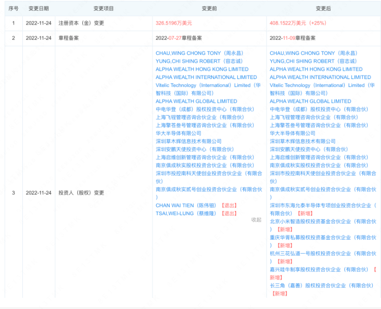The image size is (381, 309).
Task: Open 上海擎苍叁号管理咨询合伙企业 in 变更前 column
Action: tap(205, 125)
